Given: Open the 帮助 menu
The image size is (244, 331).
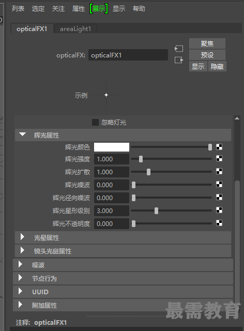Looking at the screenshot, I should click(139, 9).
